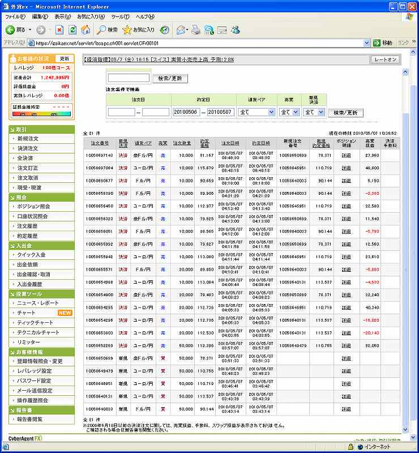Click 新規注文 in the sidebar
The width and height of the screenshot is (419, 453).
pyautogui.click(x=28, y=139)
